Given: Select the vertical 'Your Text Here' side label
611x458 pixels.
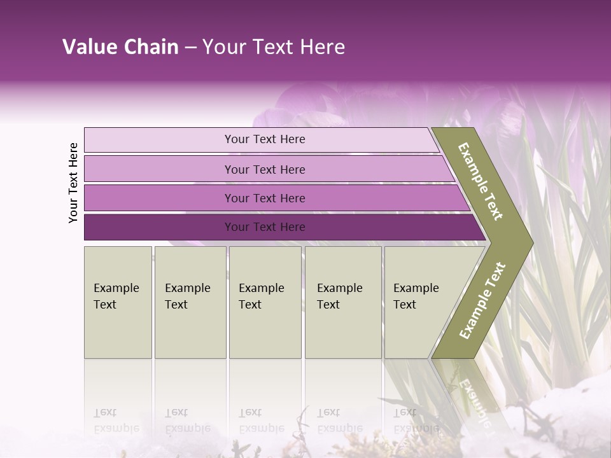Looking at the screenshot, I should tap(73, 183).
